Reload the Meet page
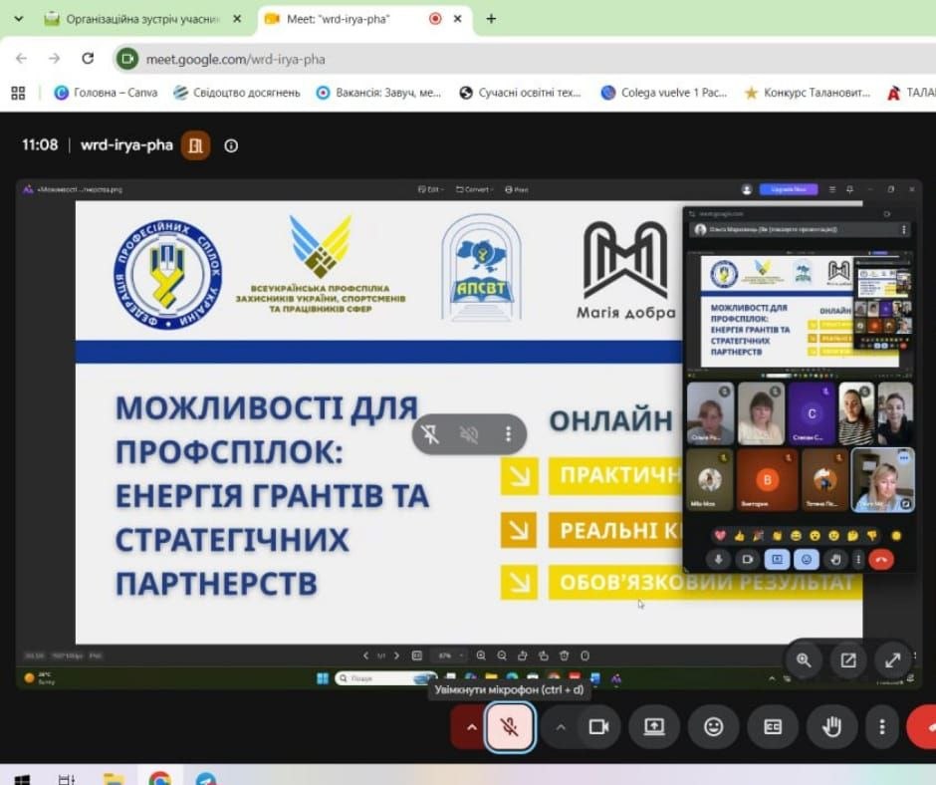The image size is (936, 785). pos(88,59)
